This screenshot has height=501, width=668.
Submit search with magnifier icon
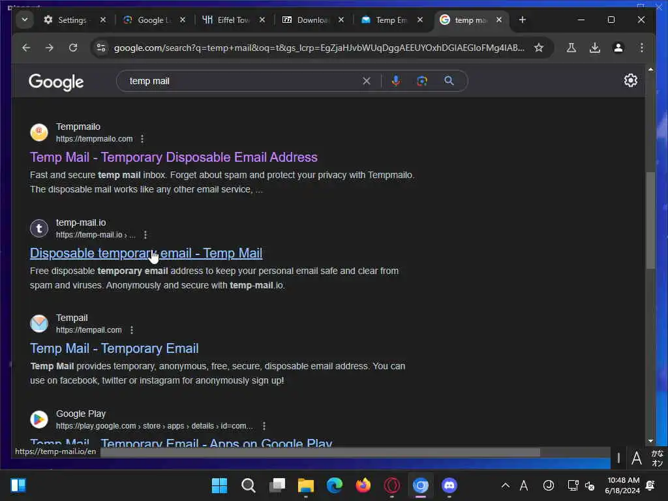(449, 81)
